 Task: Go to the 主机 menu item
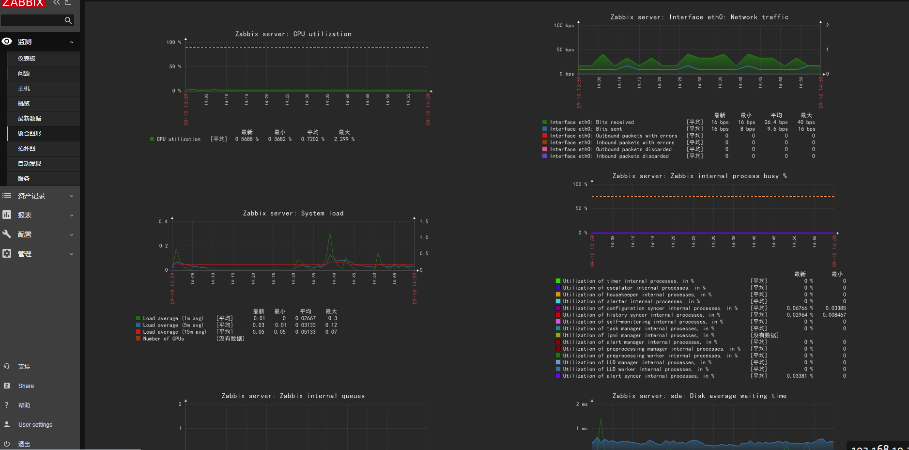pyautogui.click(x=44, y=89)
